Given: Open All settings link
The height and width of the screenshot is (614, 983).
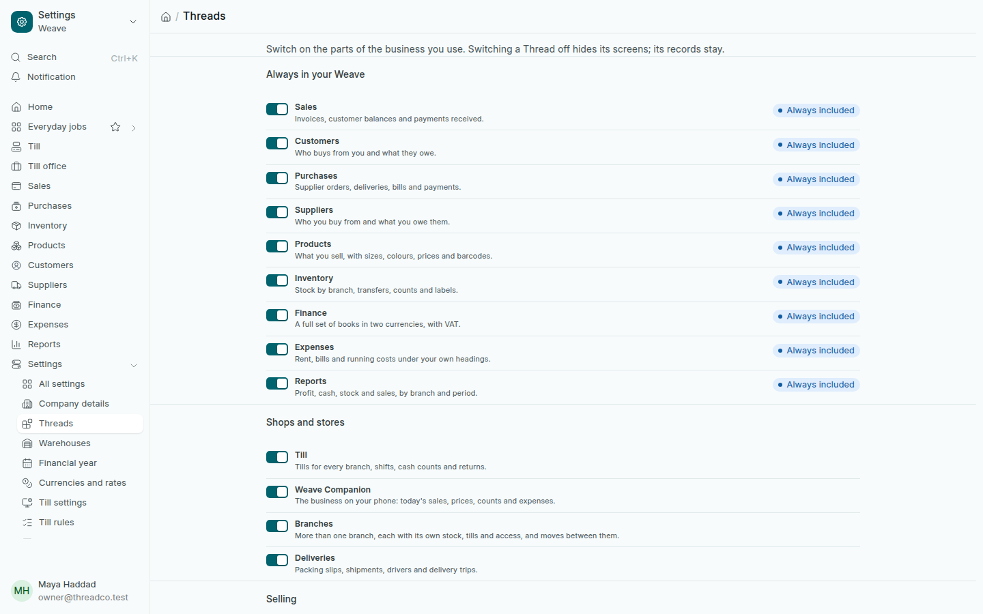Looking at the screenshot, I should (x=81, y=384).
